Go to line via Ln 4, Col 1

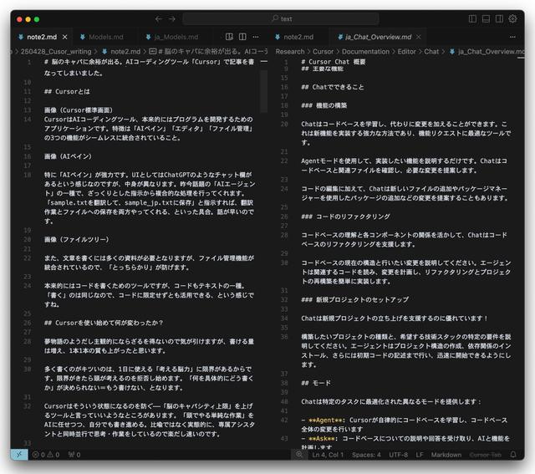[x=328, y=455]
